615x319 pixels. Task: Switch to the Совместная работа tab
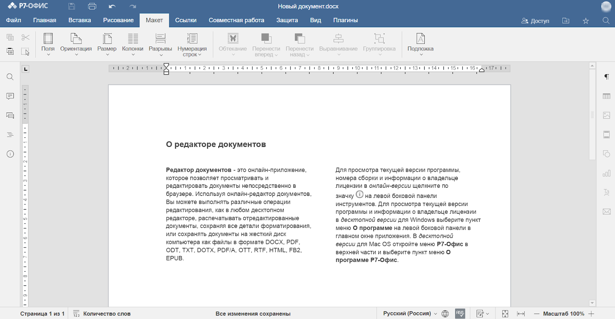click(x=236, y=20)
